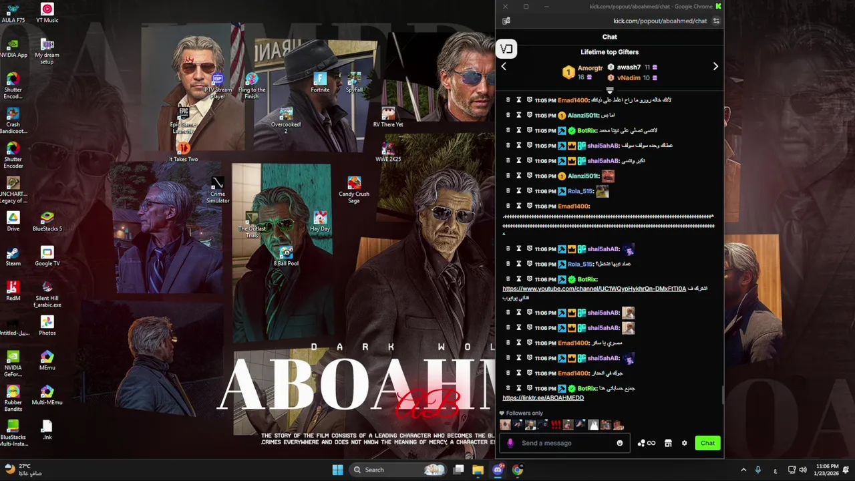Click the triple exclamation emote in quick emotes
855x481 pixels.
[556, 425]
